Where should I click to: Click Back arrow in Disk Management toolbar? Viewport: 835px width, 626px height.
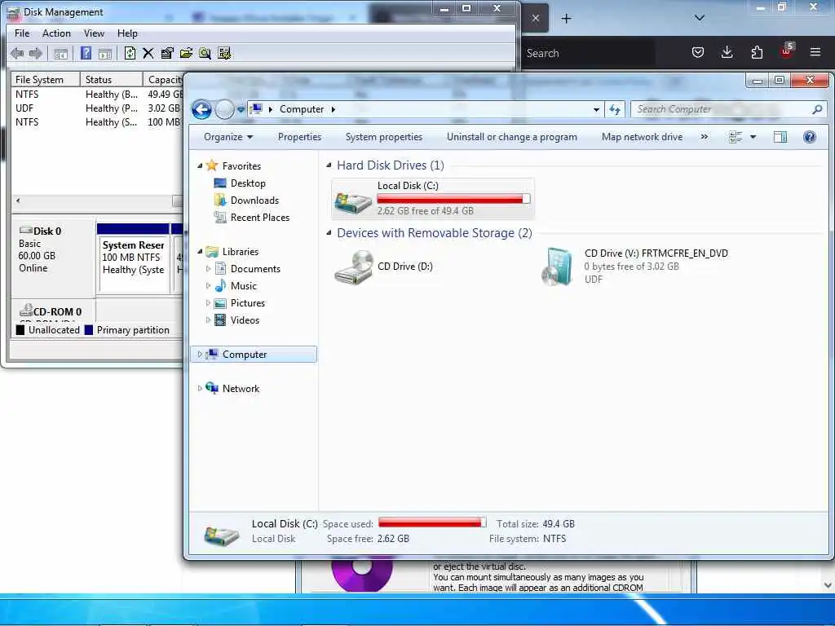(17, 53)
